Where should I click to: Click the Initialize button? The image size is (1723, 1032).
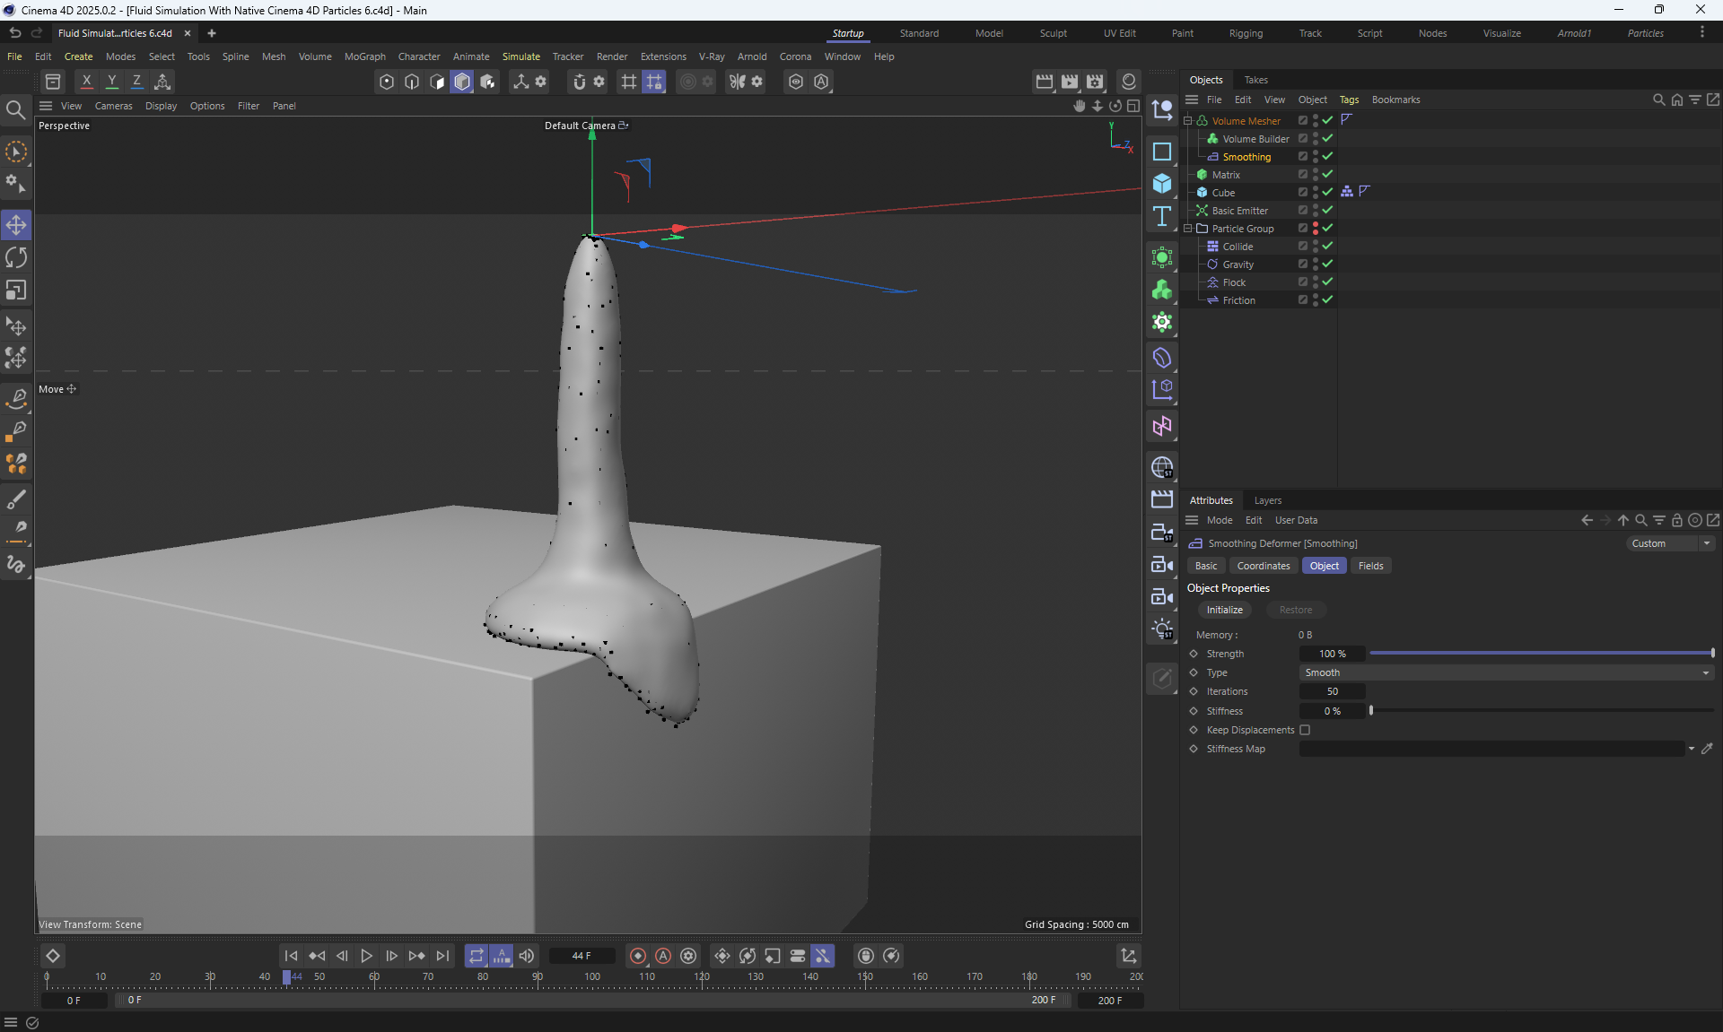pyautogui.click(x=1224, y=610)
